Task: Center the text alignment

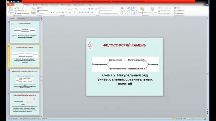Action: point(83,12)
